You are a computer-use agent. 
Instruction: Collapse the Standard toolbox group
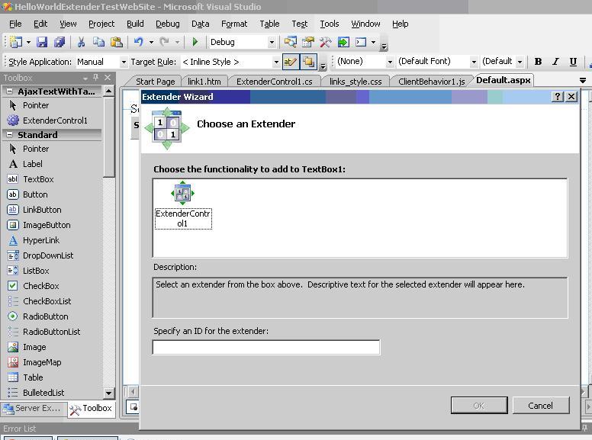coord(9,135)
